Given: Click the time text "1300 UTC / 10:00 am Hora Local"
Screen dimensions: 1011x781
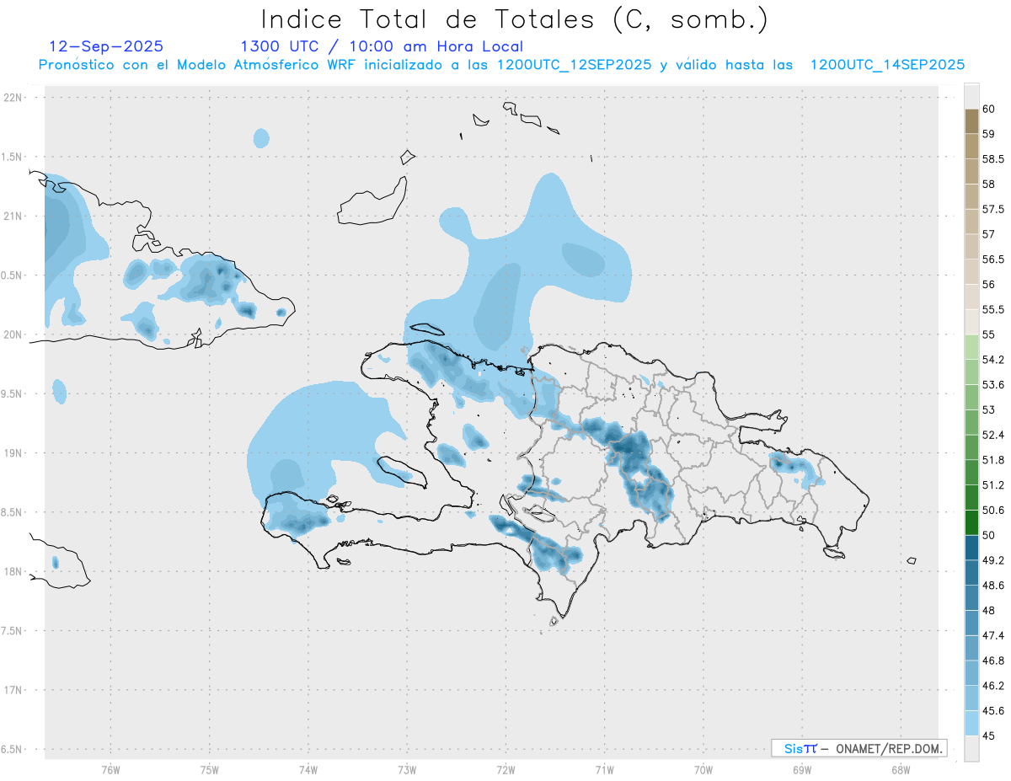Looking at the screenshot, I should 382,46.
